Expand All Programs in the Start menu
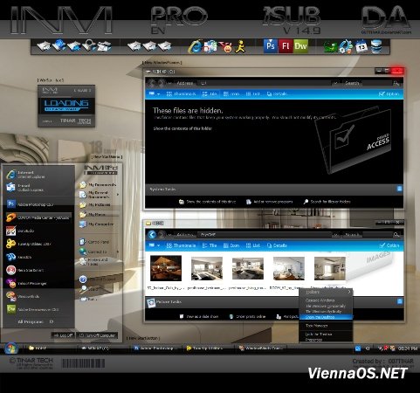Image resolution: width=420 pixels, height=393 pixels. point(36,321)
